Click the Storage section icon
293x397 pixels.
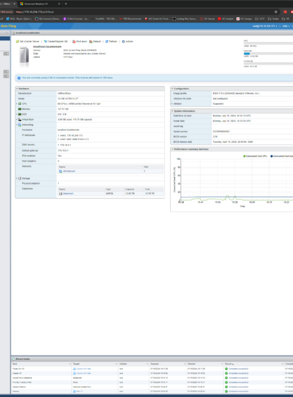20,178
